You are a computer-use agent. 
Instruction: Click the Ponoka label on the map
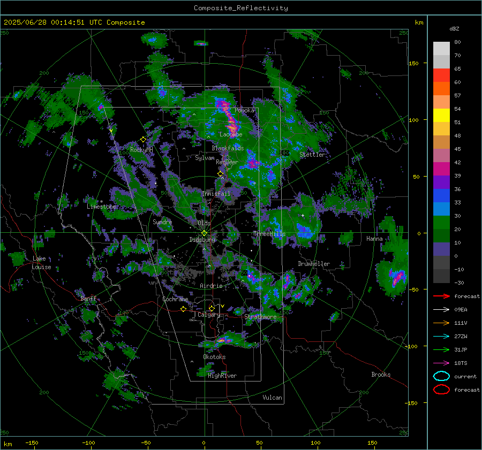(x=244, y=110)
